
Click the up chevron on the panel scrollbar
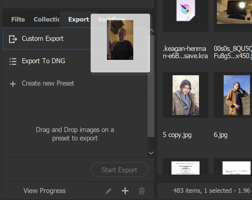pos(151,30)
